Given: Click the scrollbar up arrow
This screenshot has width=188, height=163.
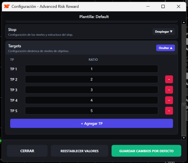Looking at the screenshot, I should [184, 22].
